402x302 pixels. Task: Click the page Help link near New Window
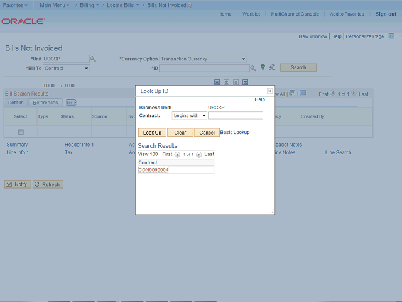click(x=337, y=36)
